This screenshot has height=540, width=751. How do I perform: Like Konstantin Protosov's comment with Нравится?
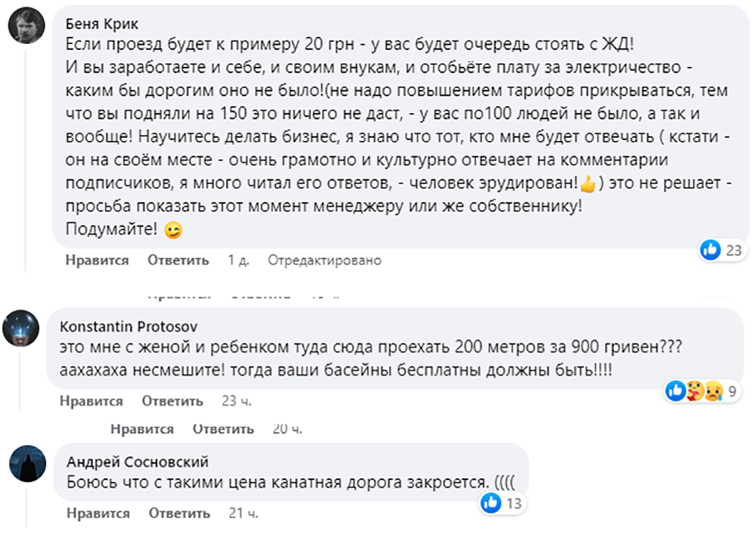coord(92,401)
